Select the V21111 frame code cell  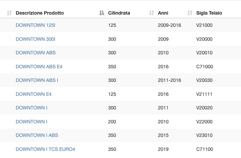point(204,94)
